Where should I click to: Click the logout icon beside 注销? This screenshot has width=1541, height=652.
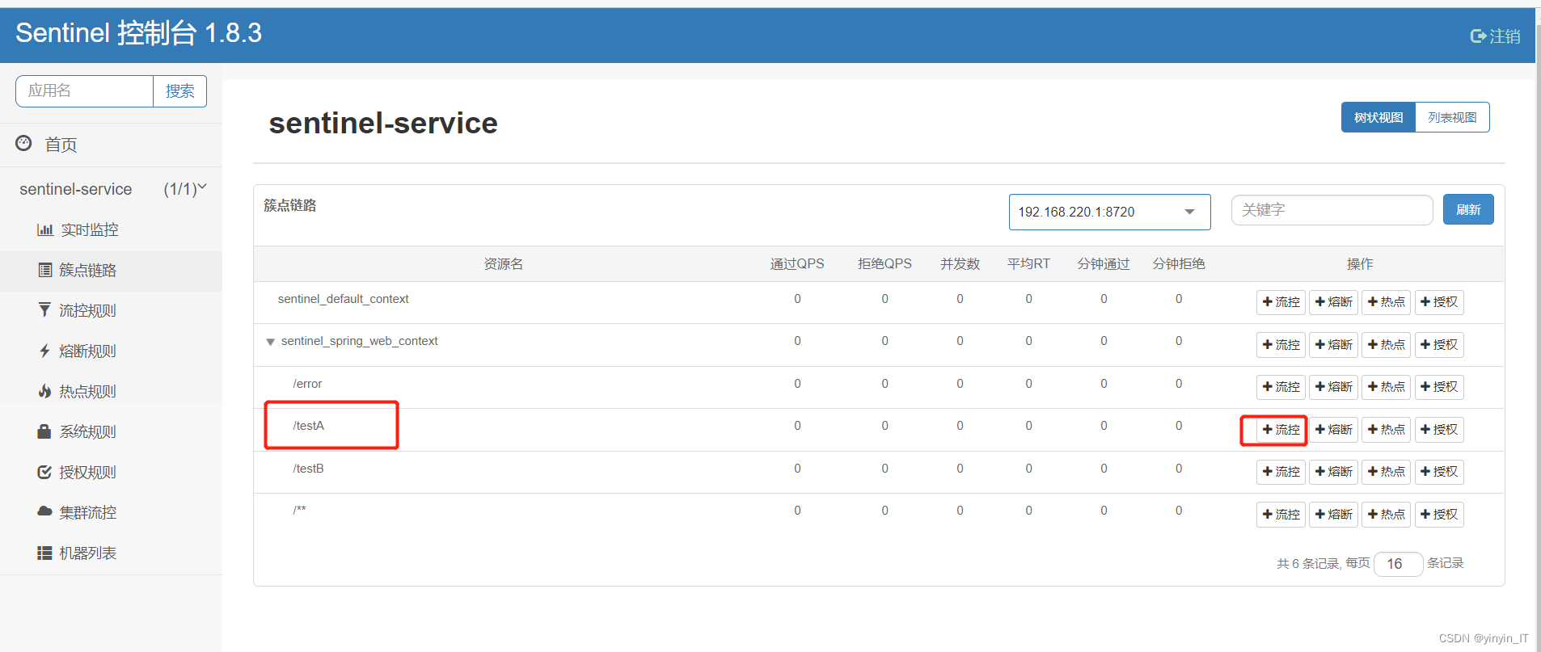pyautogui.click(x=1478, y=36)
